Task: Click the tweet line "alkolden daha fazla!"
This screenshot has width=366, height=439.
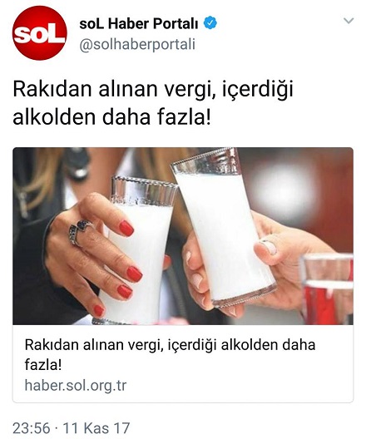Action: click(x=111, y=116)
